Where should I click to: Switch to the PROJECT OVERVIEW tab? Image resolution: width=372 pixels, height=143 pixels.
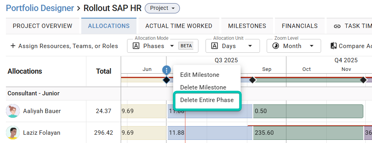click(43, 26)
